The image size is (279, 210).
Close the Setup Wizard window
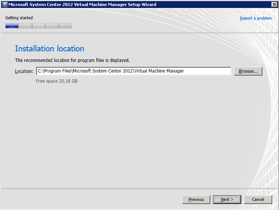pyautogui.click(x=274, y=5)
